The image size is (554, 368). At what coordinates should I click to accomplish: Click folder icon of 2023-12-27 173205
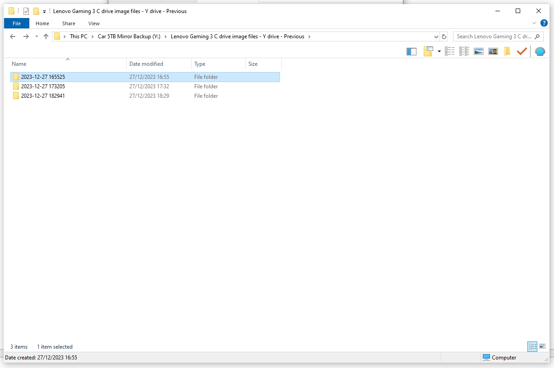click(16, 86)
